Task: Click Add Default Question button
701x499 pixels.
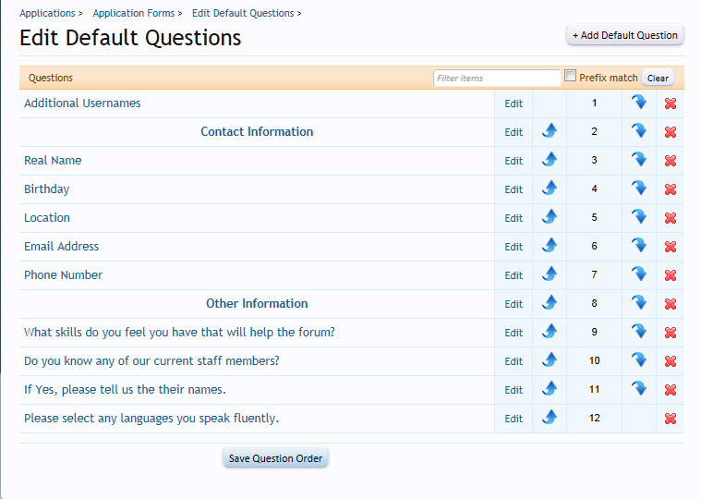Action: pos(625,35)
